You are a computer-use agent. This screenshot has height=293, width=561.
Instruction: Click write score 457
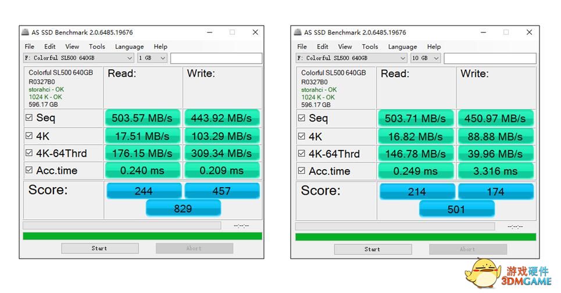point(222,191)
